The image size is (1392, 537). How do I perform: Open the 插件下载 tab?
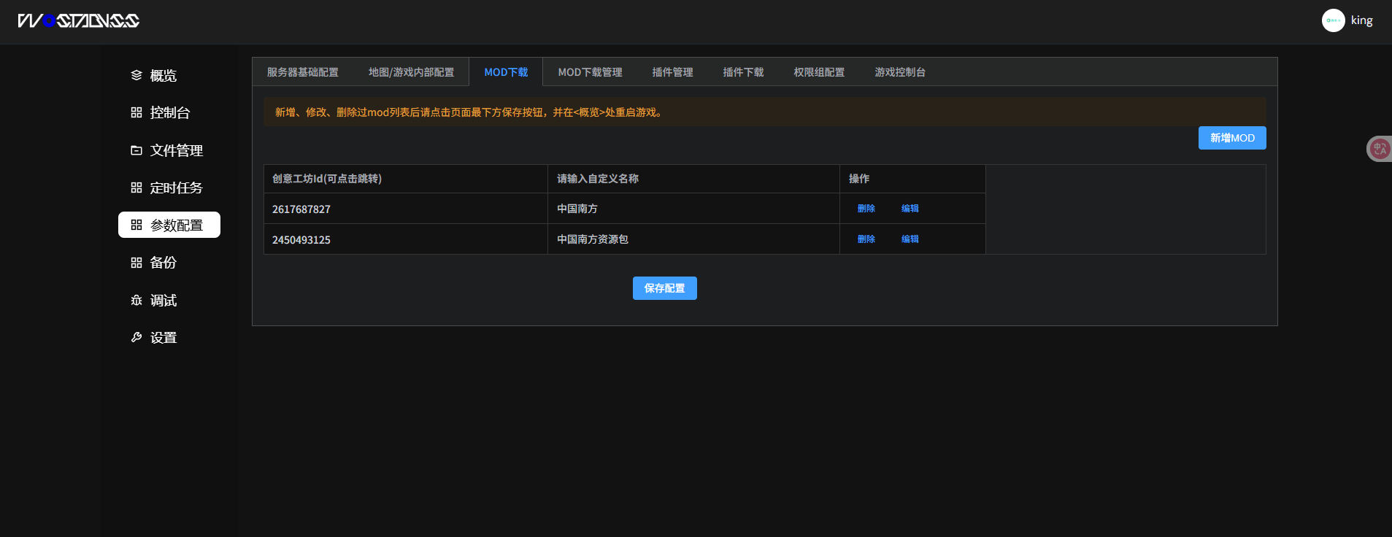click(x=743, y=72)
